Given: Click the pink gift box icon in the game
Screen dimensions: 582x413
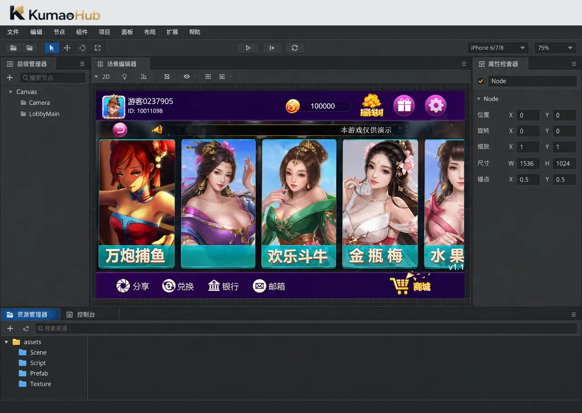Looking at the screenshot, I should point(404,105).
